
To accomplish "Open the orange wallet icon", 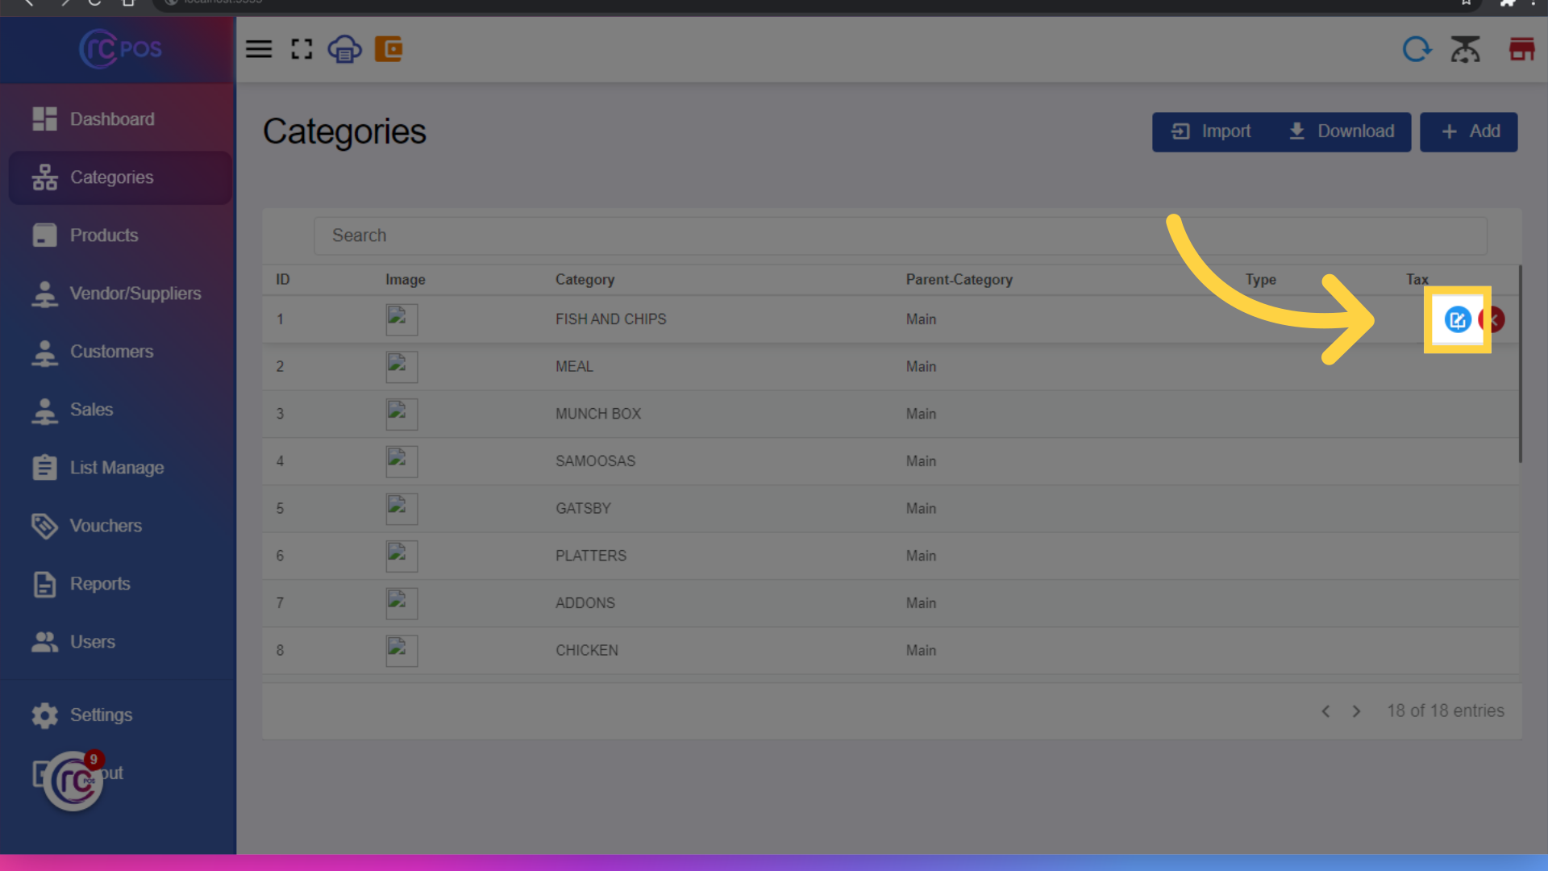I will coord(389,49).
